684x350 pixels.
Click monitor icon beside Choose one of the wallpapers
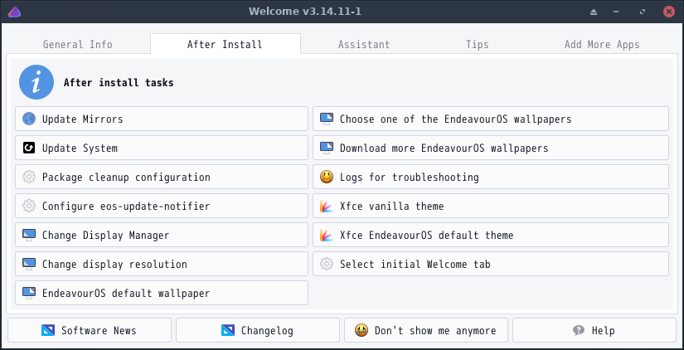click(327, 119)
